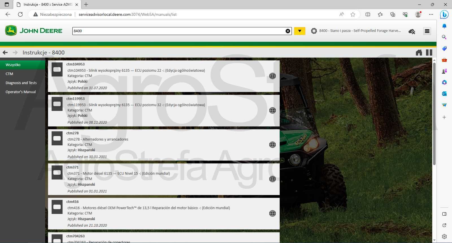Viewport: 452px width, 243px height.
Task: Open browser settings and more menu
Action: coord(431,14)
